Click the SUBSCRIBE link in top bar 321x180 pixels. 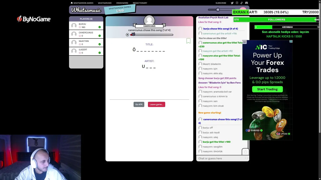click(x=221, y=3)
